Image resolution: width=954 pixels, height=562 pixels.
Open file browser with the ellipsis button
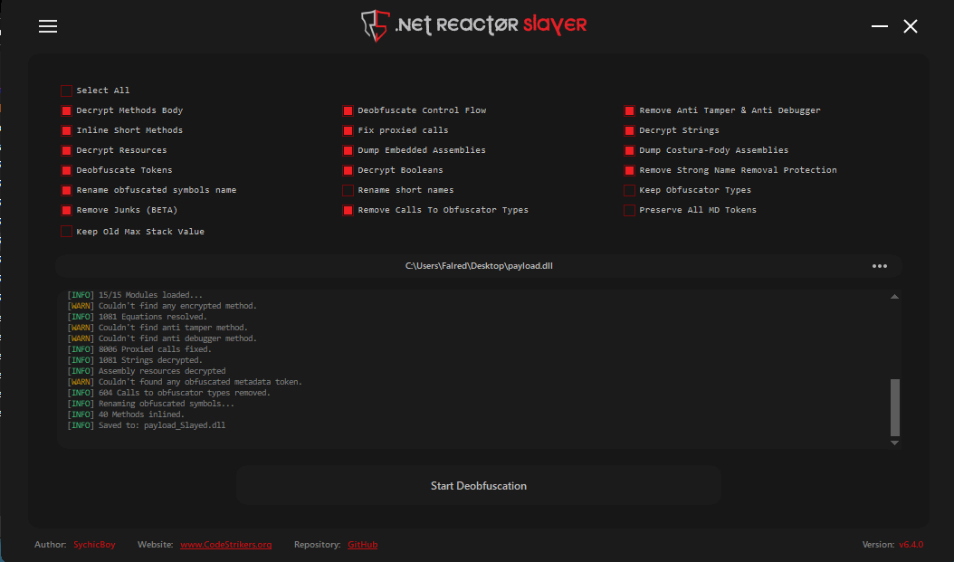click(879, 265)
